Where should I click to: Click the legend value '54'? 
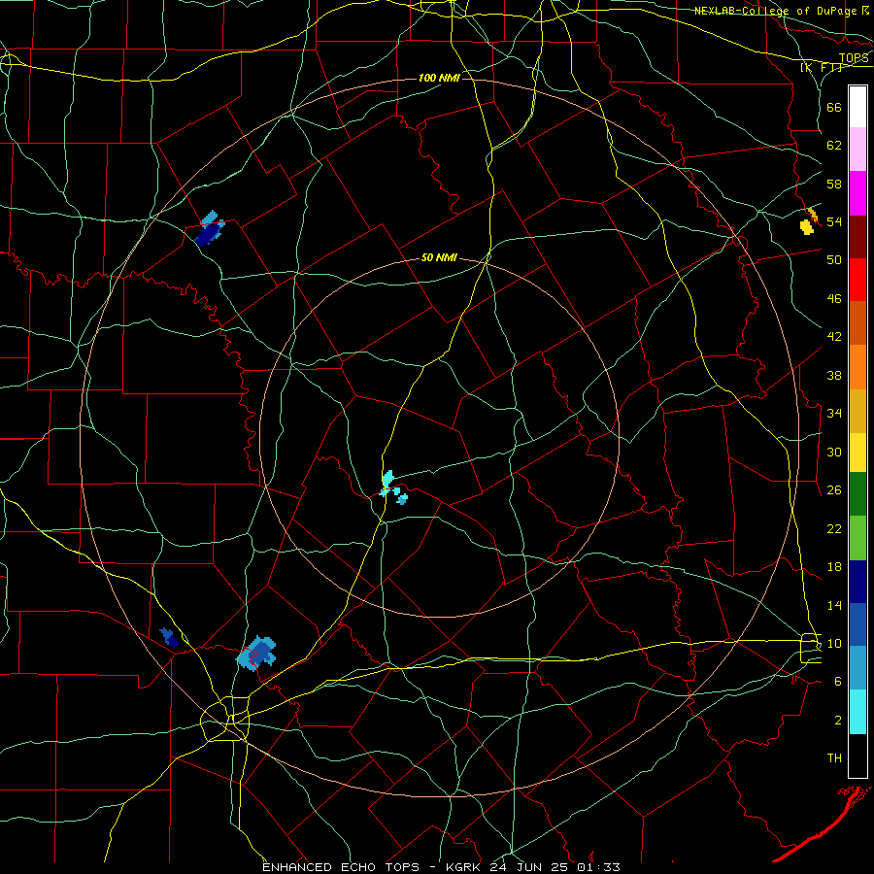point(834,221)
